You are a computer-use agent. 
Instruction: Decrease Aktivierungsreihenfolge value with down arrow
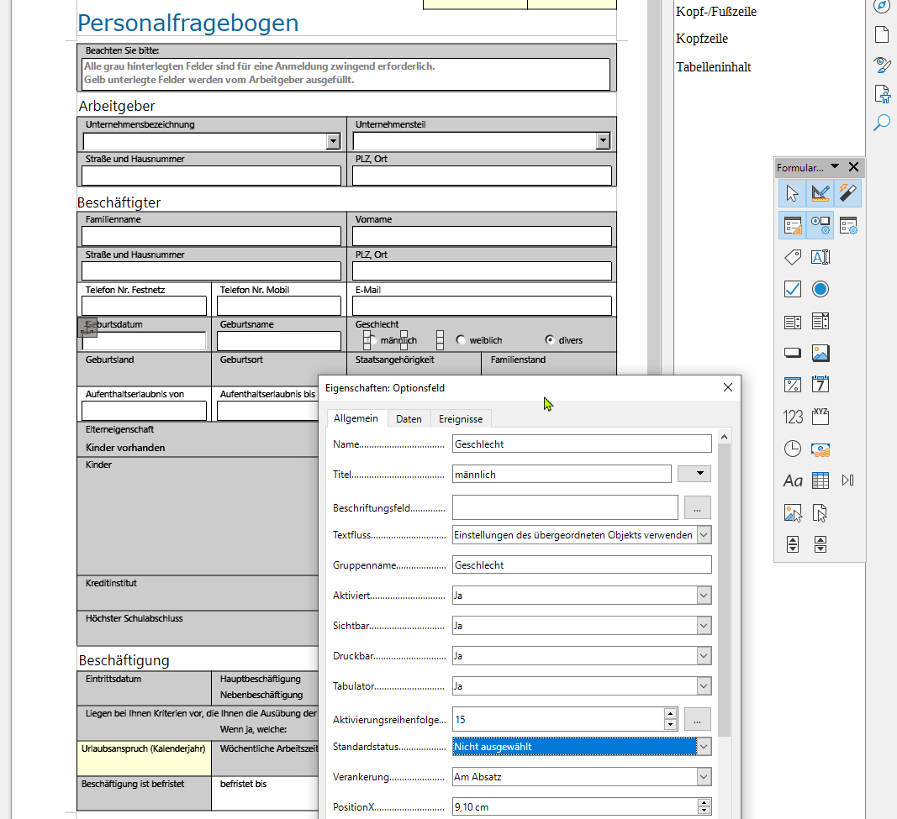[671, 725]
